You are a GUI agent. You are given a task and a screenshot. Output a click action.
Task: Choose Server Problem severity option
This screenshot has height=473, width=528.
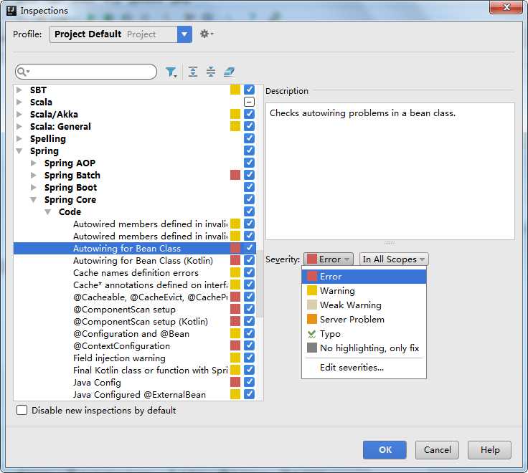364,319
